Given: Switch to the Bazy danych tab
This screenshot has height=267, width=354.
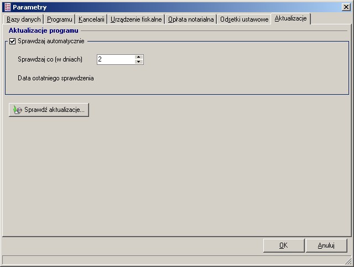Looking at the screenshot, I should (24, 19).
